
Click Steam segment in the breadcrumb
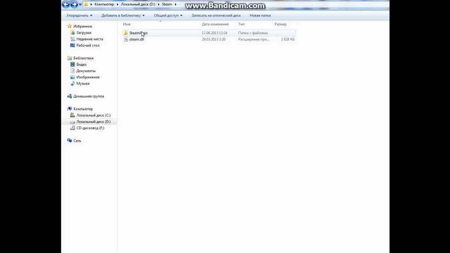tap(167, 4)
